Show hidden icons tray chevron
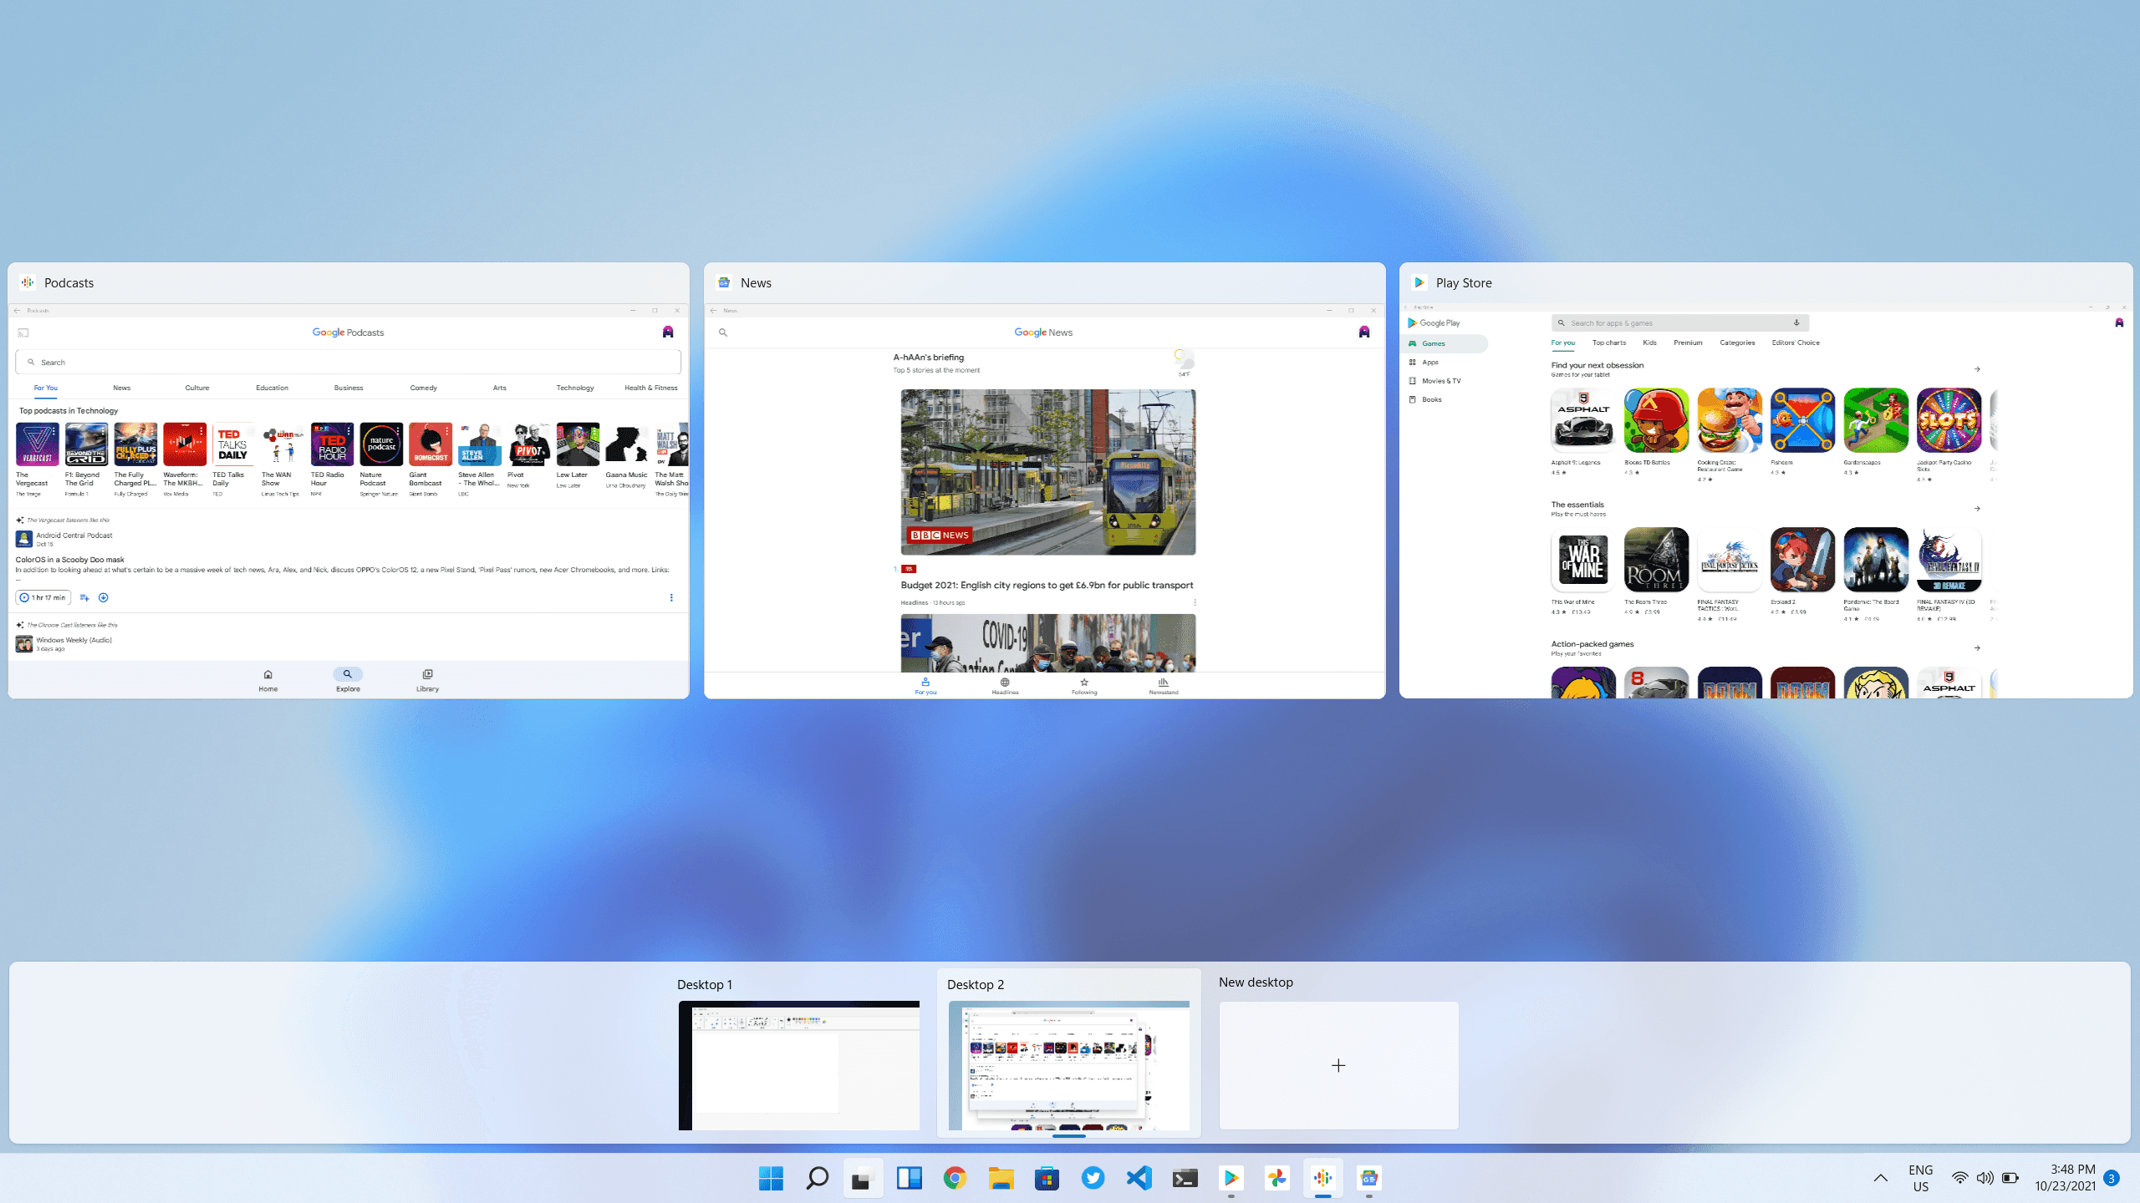The width and height of the screenshot is (2140, 1203). 1881,1178
